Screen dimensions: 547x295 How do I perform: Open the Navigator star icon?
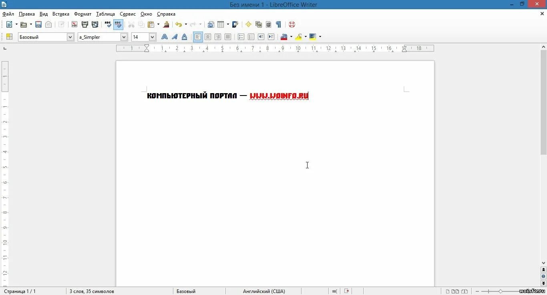click(249, 24)
